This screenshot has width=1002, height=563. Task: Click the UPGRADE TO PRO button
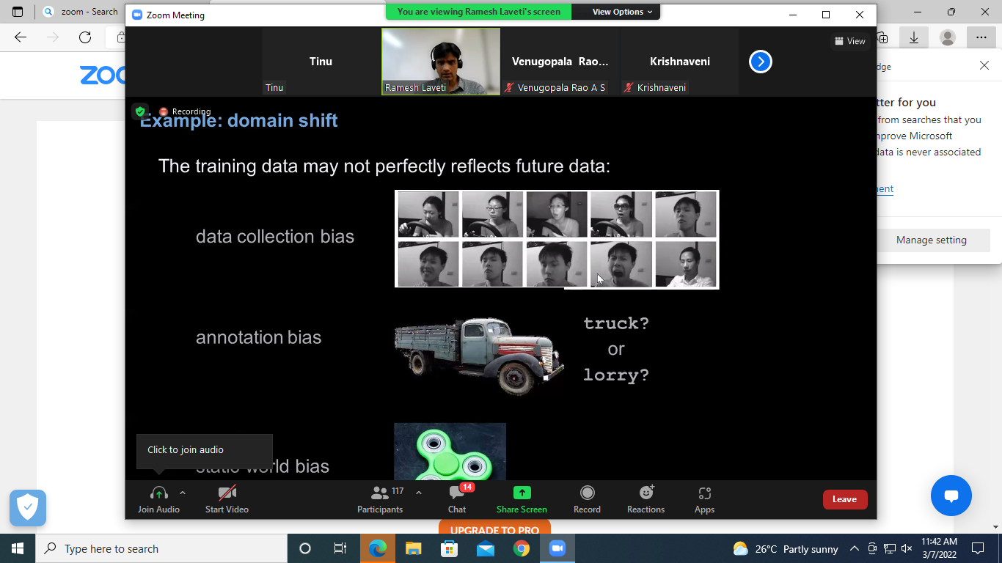tap(494, 527)
